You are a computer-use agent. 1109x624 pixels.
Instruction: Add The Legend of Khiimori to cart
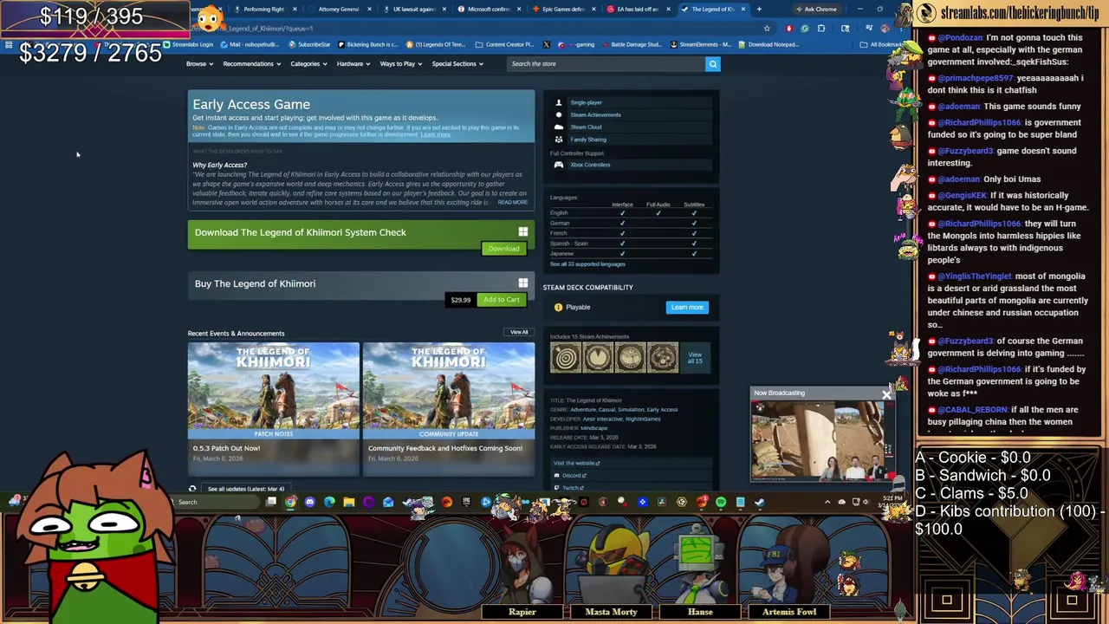(502, 300)
